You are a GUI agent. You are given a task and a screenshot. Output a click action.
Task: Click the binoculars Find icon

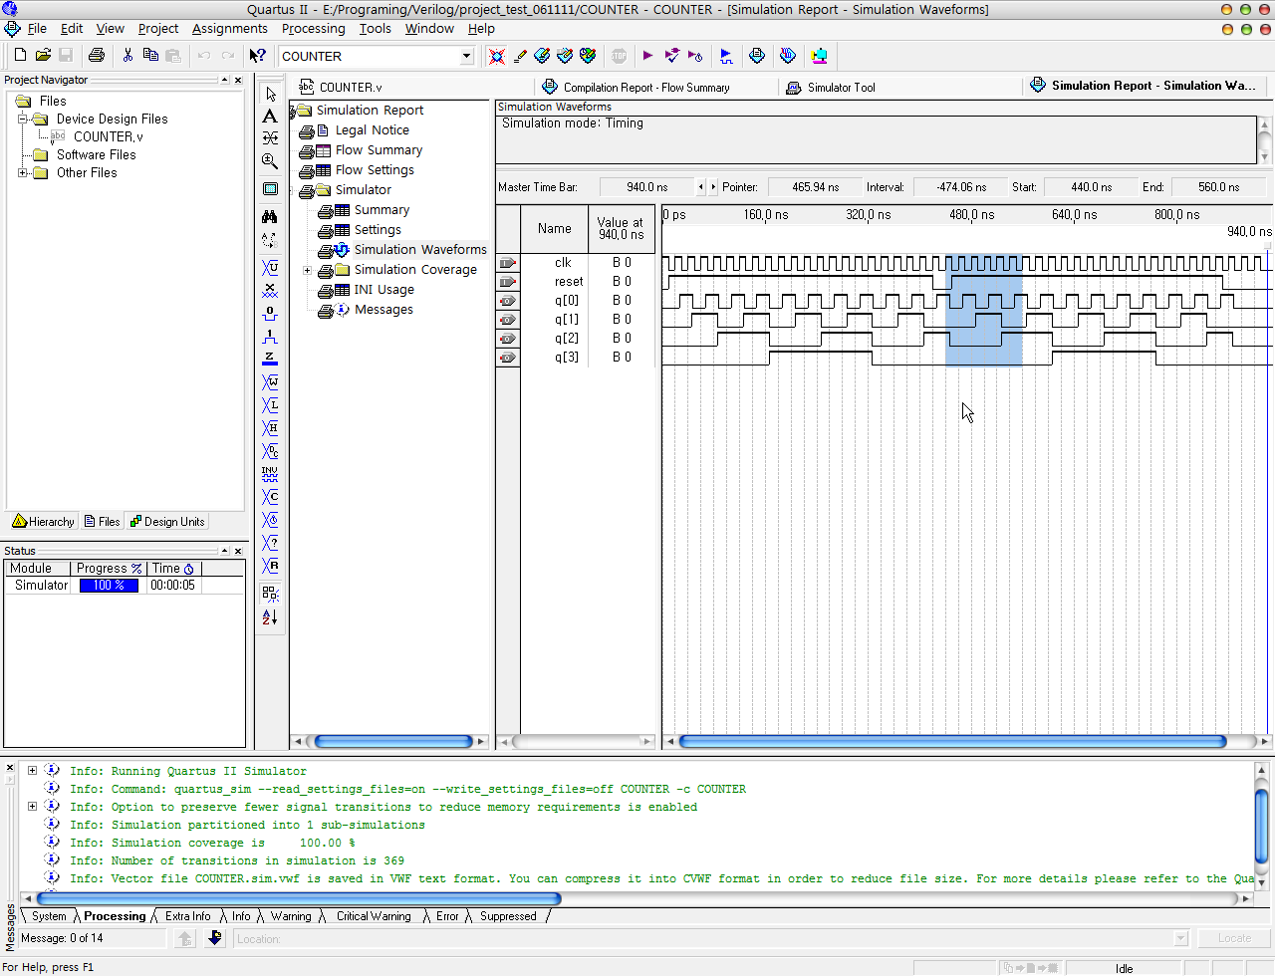[270, 216]
